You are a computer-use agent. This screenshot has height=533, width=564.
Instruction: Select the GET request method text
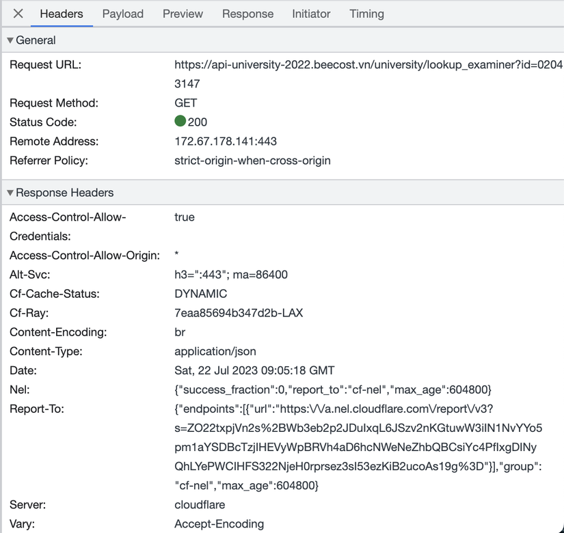(186, 105)
